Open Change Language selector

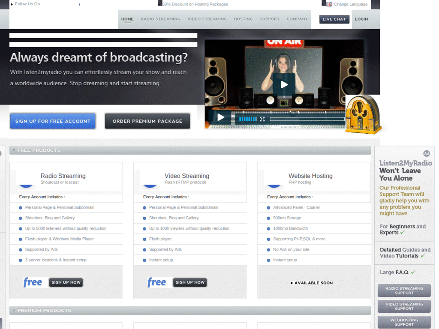pyautogui.click(x=351, y=4)
